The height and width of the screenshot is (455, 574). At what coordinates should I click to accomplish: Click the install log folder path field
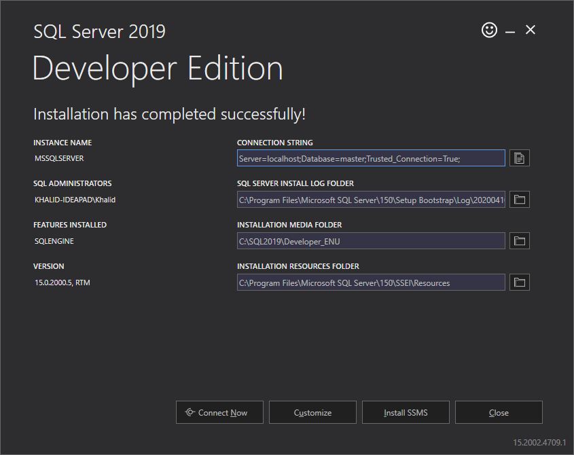tap(371, 200)
